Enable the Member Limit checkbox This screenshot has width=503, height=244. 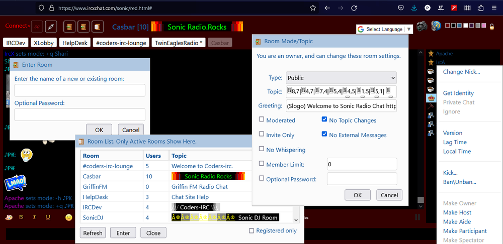[262, 164]
